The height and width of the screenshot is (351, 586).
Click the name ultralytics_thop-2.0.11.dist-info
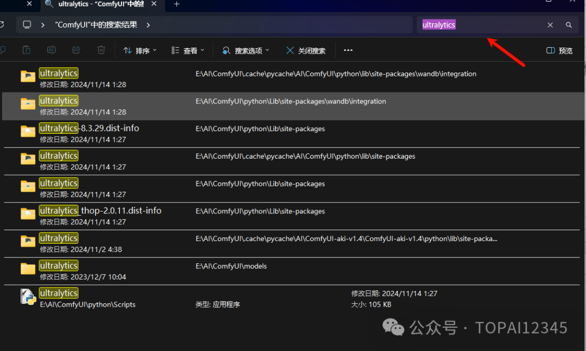pos(100,210)
